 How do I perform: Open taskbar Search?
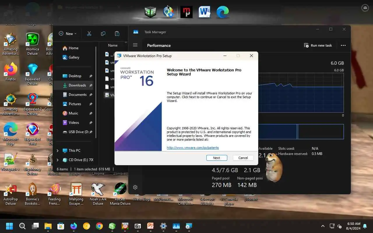click(x=22, y=226)
